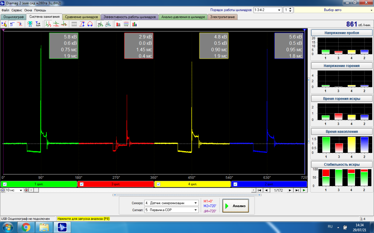Jump to the last frame
The image size is (374, 233).
[297, 190]
